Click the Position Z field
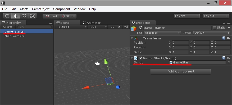232x105 pixels. 222,43
